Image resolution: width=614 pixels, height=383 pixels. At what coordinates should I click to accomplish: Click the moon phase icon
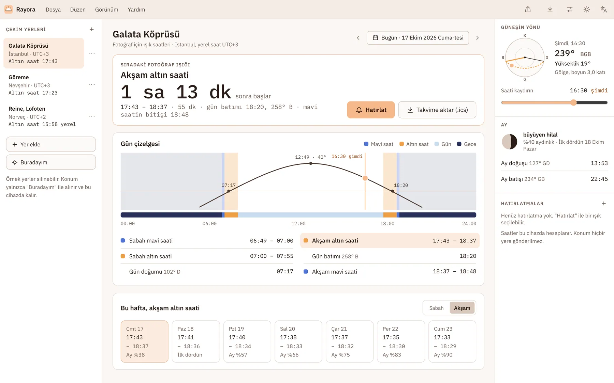(509, 142)
